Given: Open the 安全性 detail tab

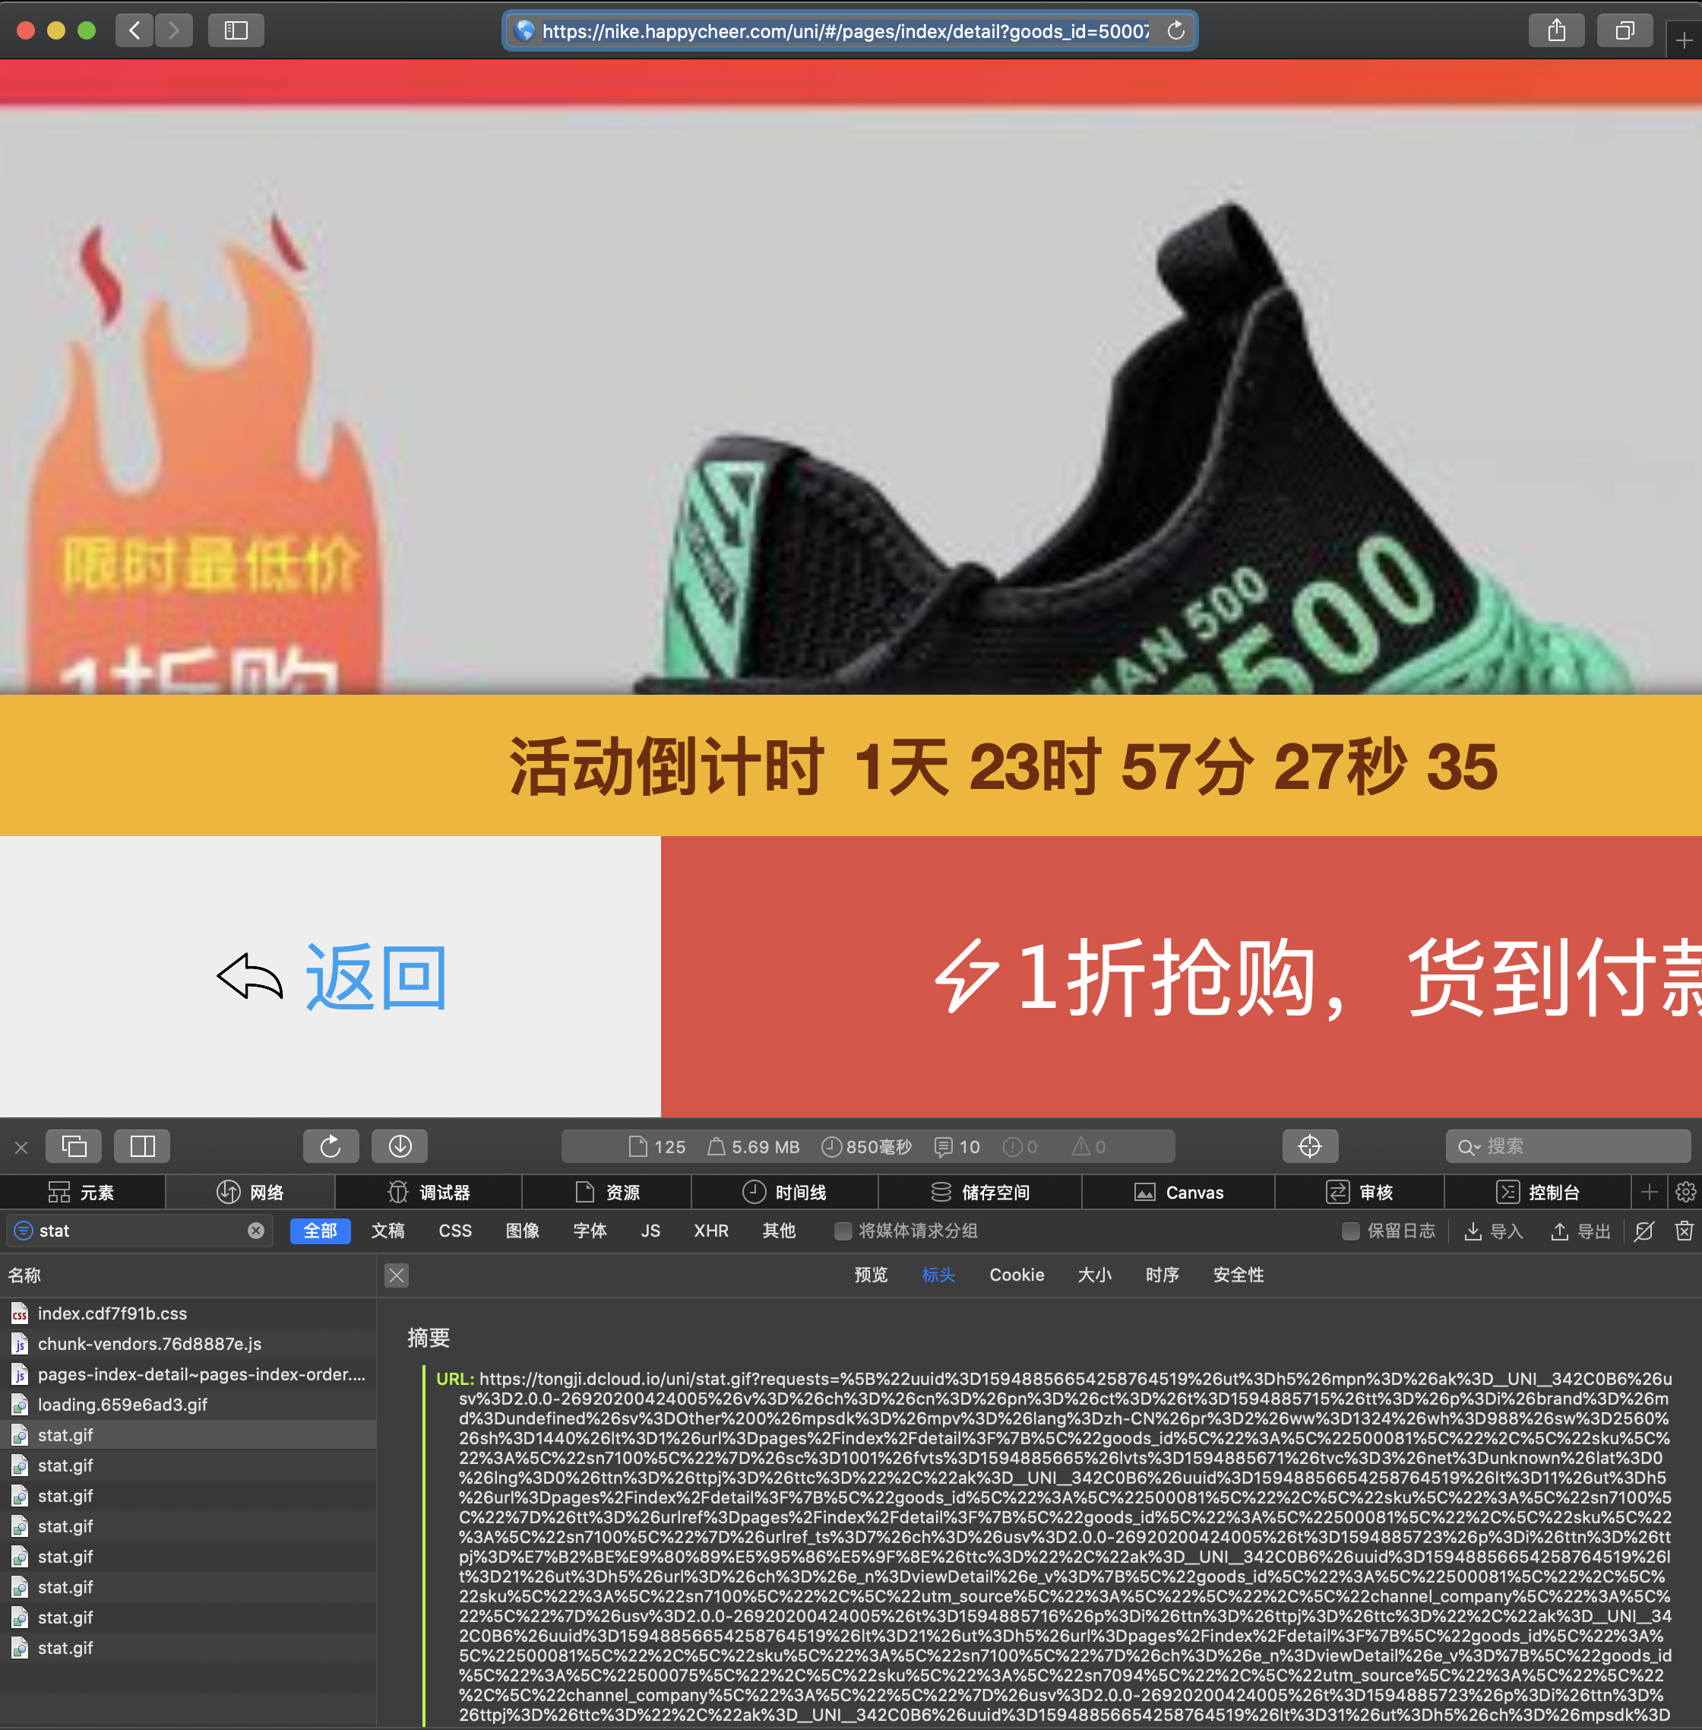Looking at the screenshot, I should click(x=1239, y=1275).
